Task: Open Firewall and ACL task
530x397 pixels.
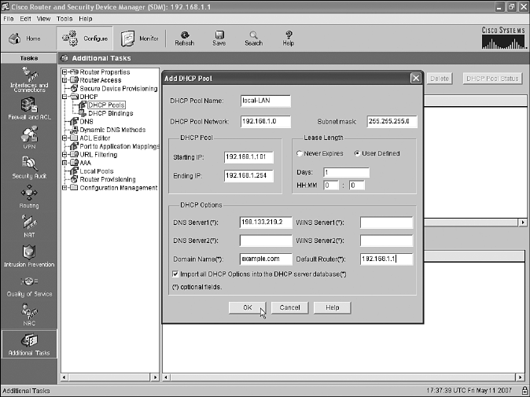Action: tap(29, 108)
